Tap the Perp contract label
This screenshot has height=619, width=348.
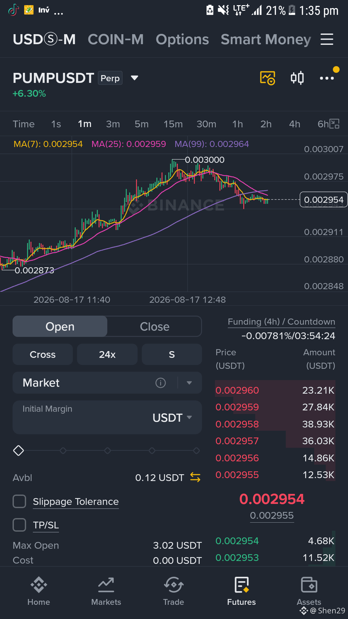[x=110, y=78]
